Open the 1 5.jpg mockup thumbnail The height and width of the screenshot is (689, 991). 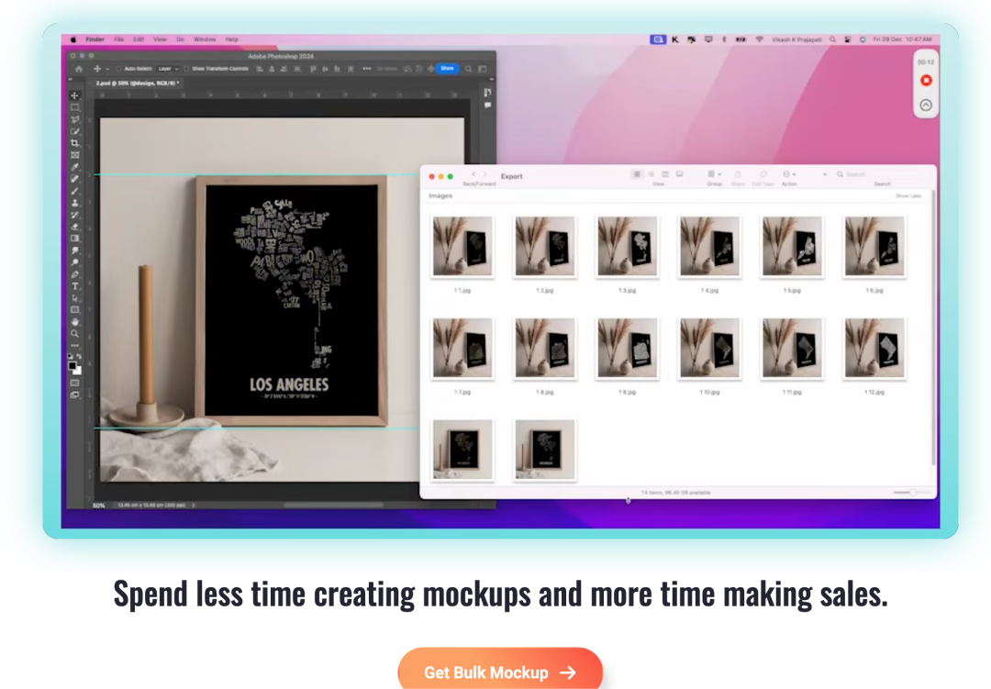coord(792,246)
